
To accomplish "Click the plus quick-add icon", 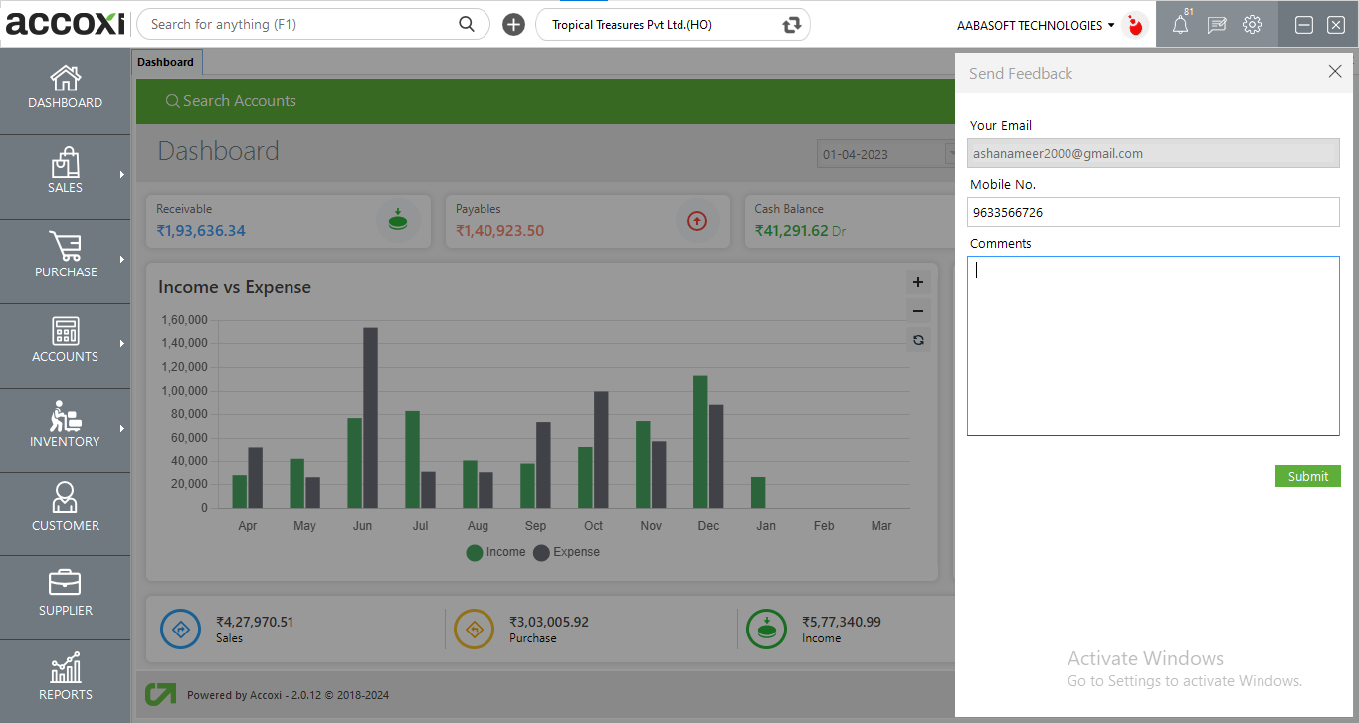I will point(513,25).
